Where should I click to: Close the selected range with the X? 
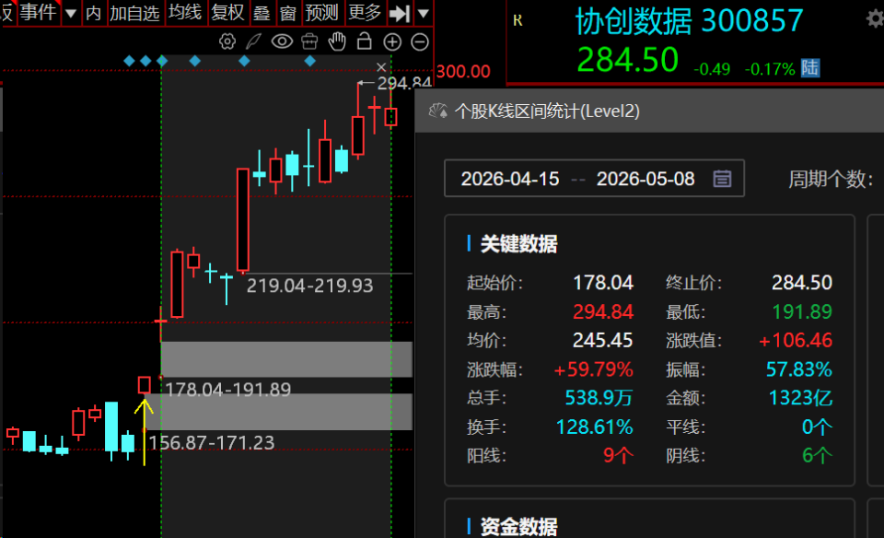click(381, 67)
